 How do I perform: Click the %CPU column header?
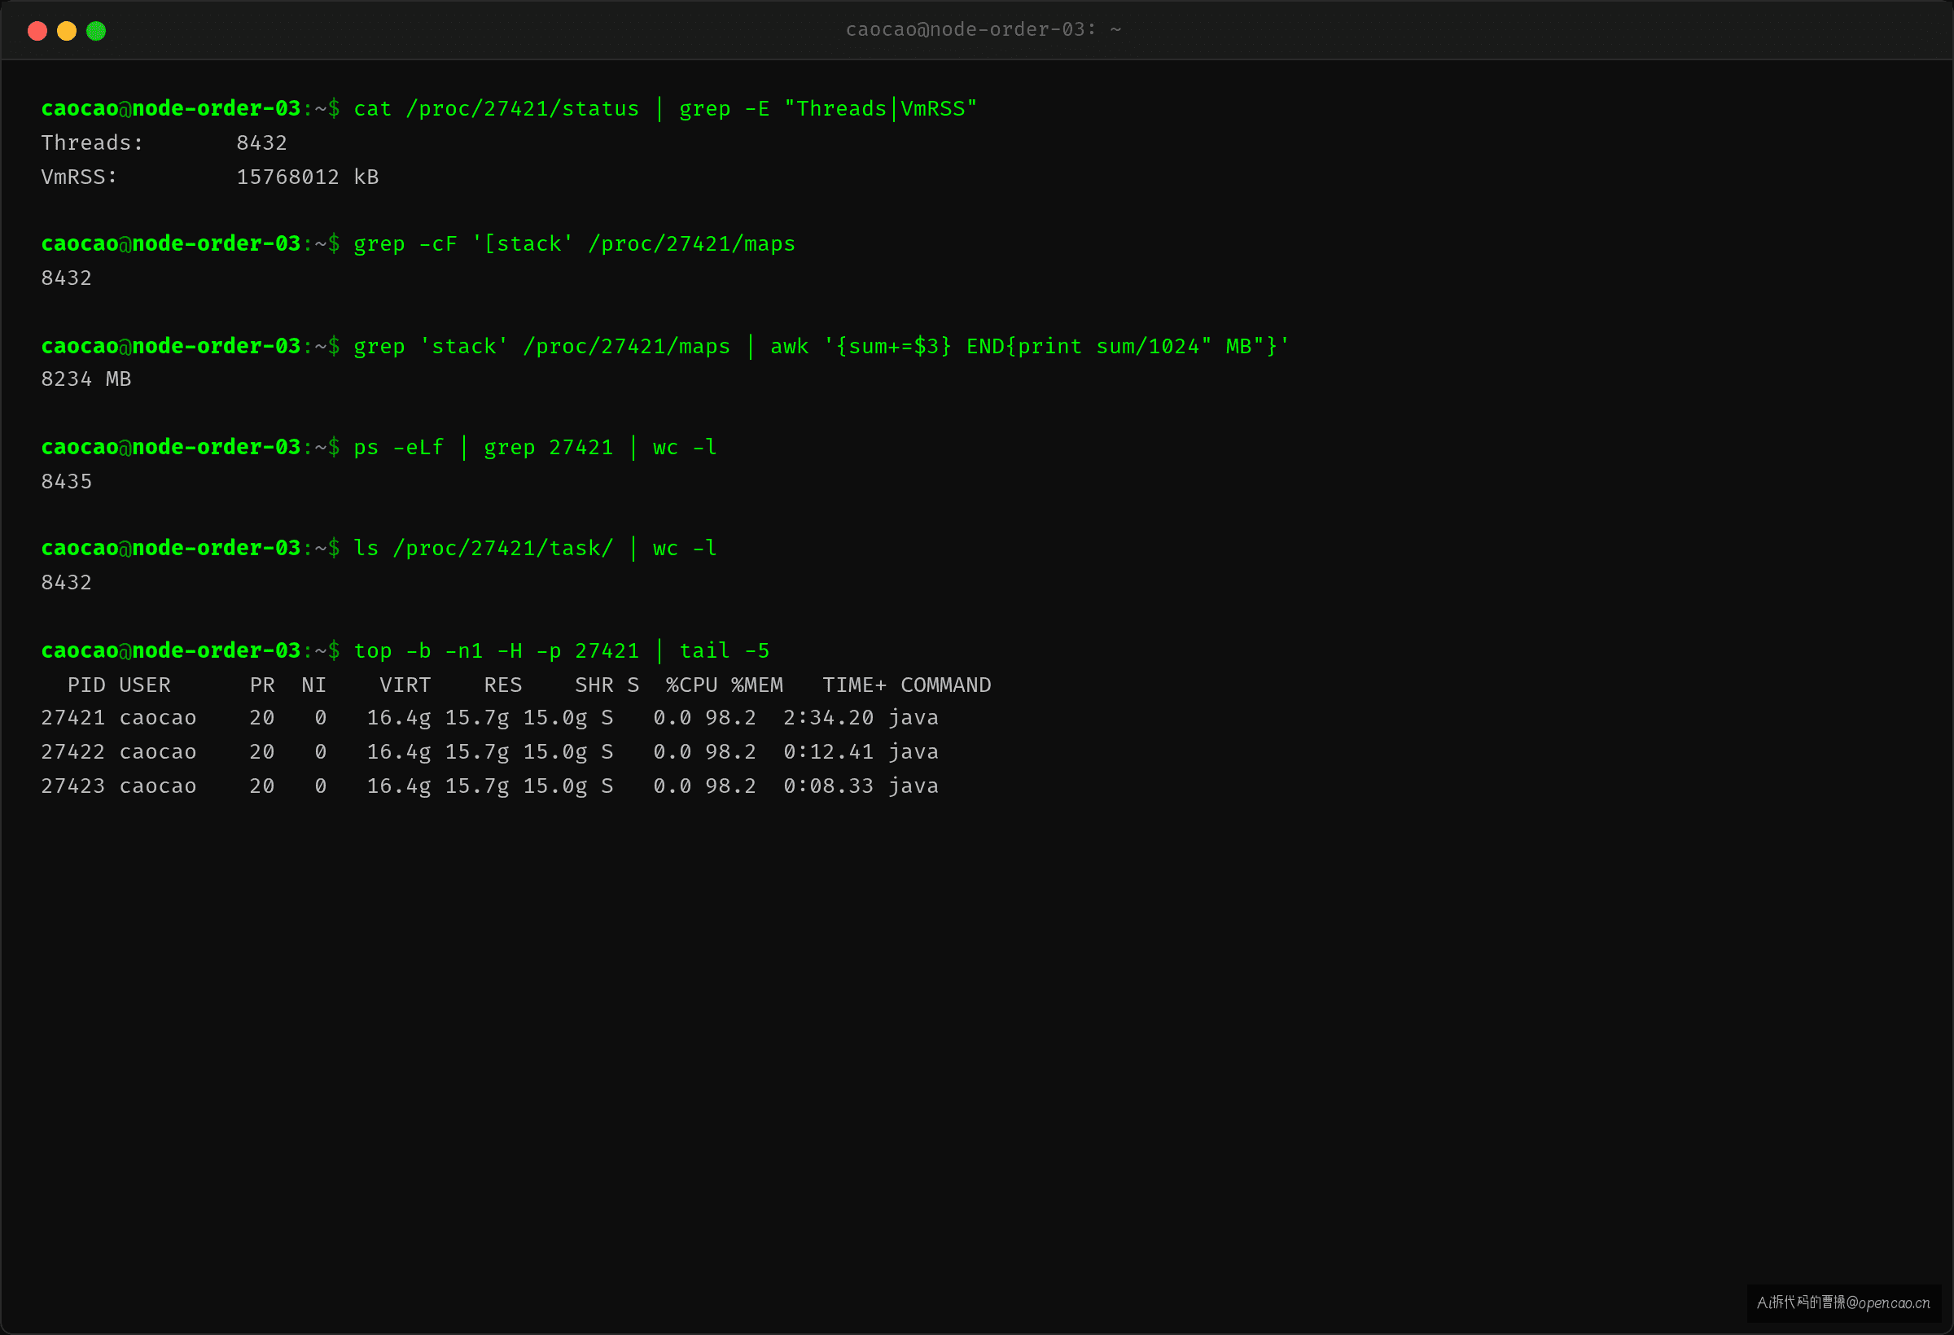coord(691,685)
